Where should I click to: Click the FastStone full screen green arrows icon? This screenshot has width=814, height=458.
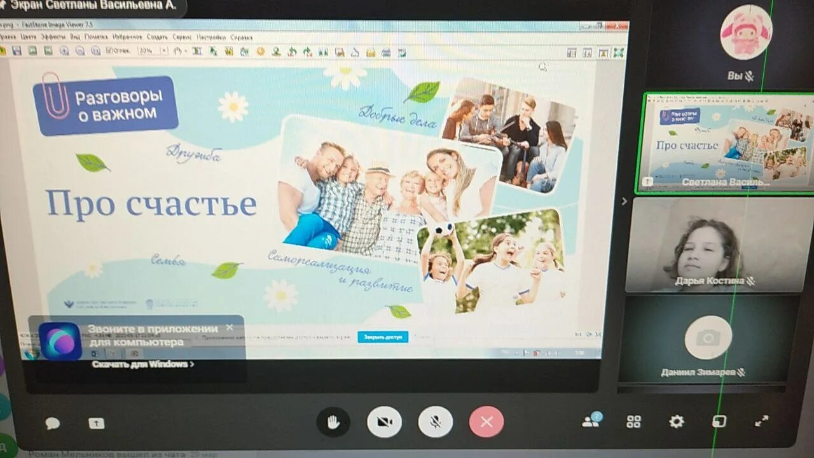click(x=618, y=53)
